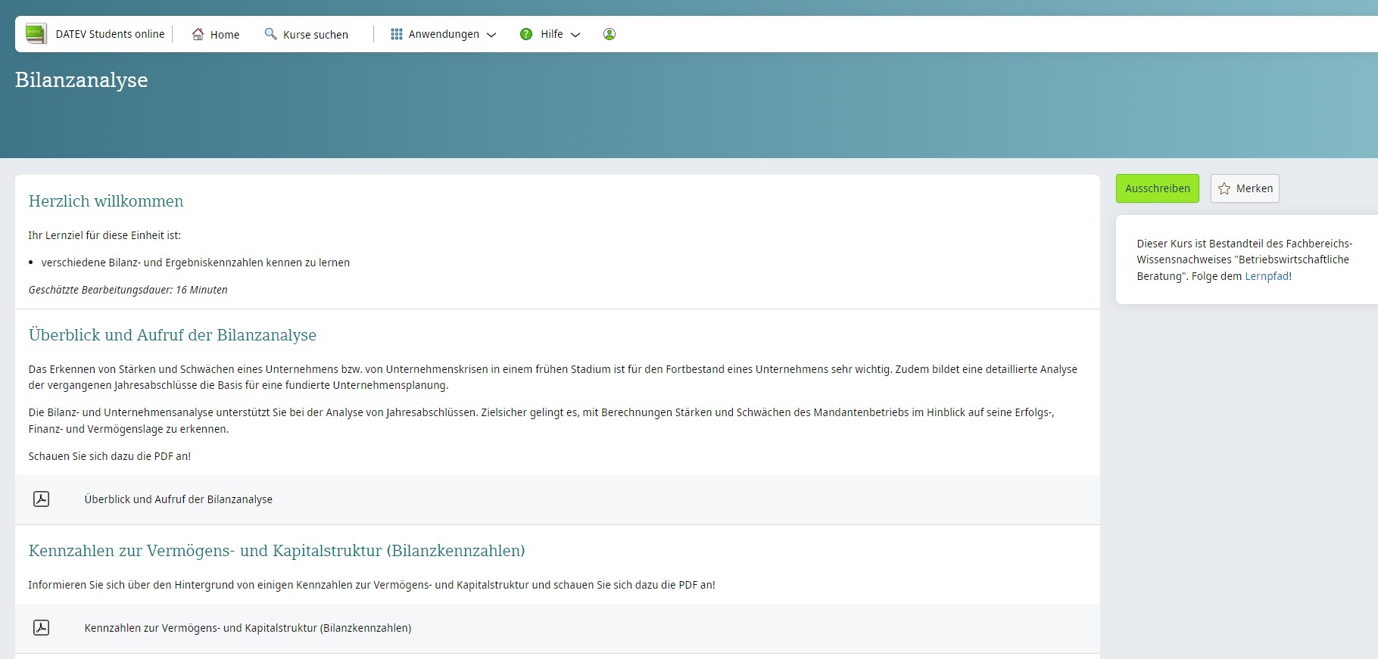Click DATEV Students online title
This screenshot has width=1378, height=659.
pyautogui.click(x=110, y=34)
